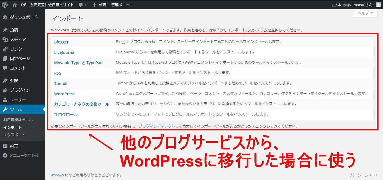383x180 pixels.
Task: Click the プラグイン plug icon
Action: pyautogui.click(x=5, y=90)
